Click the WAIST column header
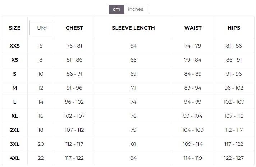The image size is (256, 167). click(x=193, y=28)
